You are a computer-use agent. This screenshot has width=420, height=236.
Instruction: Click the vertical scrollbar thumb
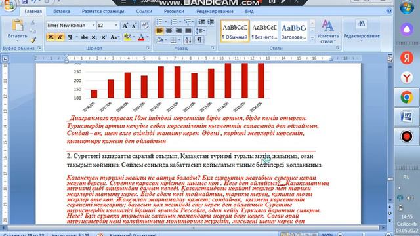390,179
